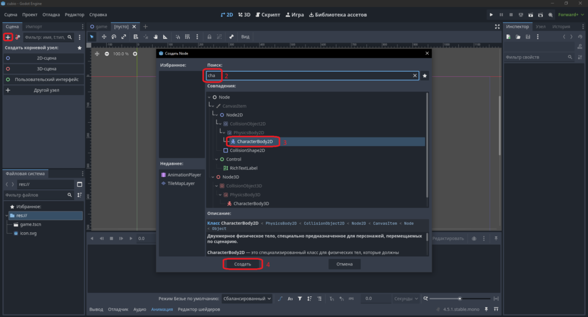Toggle Bezier curve editor icon
This screenshot has height=317, width=588.
pyautogui.click(x=280, y=299)
